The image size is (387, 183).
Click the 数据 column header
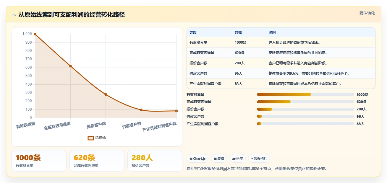[238, 32]
